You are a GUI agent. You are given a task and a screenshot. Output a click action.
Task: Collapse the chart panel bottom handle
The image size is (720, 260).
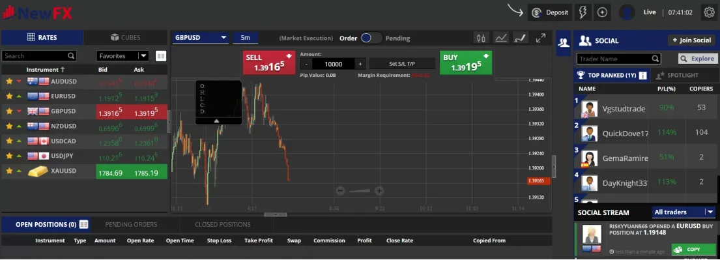276,214
